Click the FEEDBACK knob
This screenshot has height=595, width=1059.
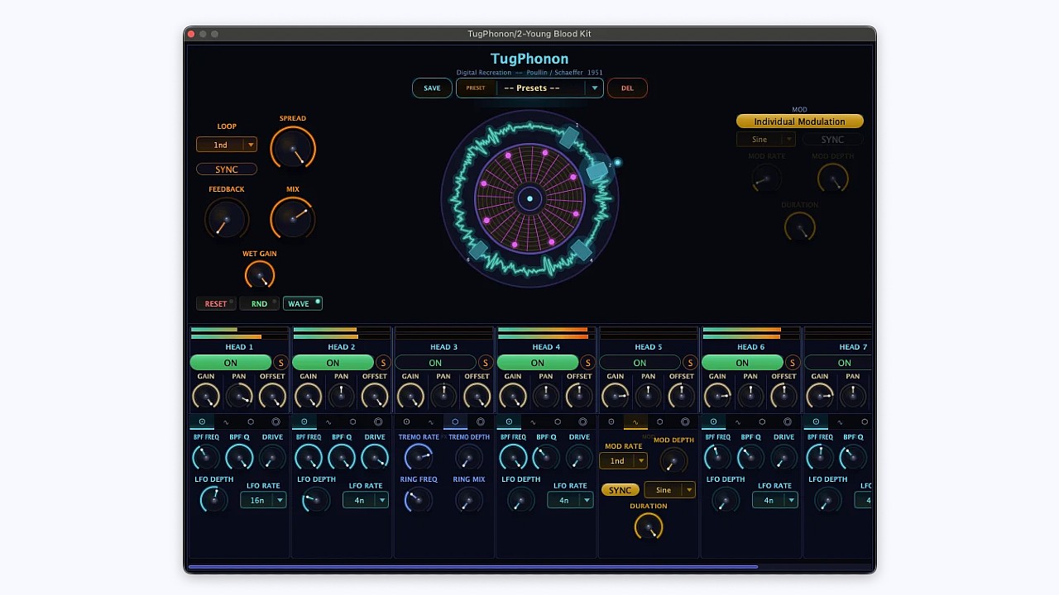pyautogui.click(x=226, y=219)
